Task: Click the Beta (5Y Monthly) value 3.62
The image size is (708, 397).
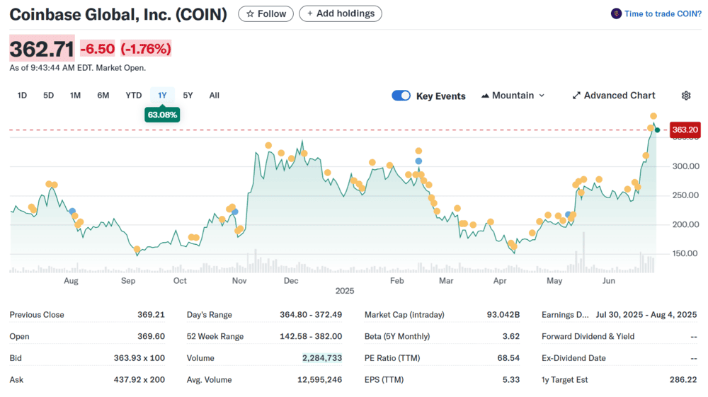Action: coord(510,337)
